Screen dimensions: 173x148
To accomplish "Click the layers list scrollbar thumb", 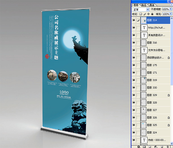I will click(x=172, y=52).
